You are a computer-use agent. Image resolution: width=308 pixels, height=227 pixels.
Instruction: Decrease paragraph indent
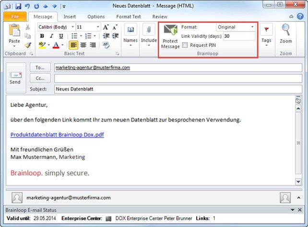[x=106, y=36]
